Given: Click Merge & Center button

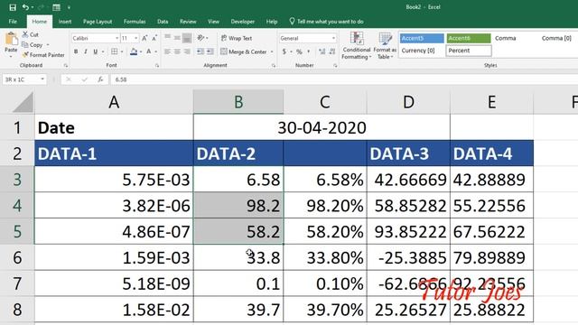Looking at the screenshot, I should pos(244,51).
